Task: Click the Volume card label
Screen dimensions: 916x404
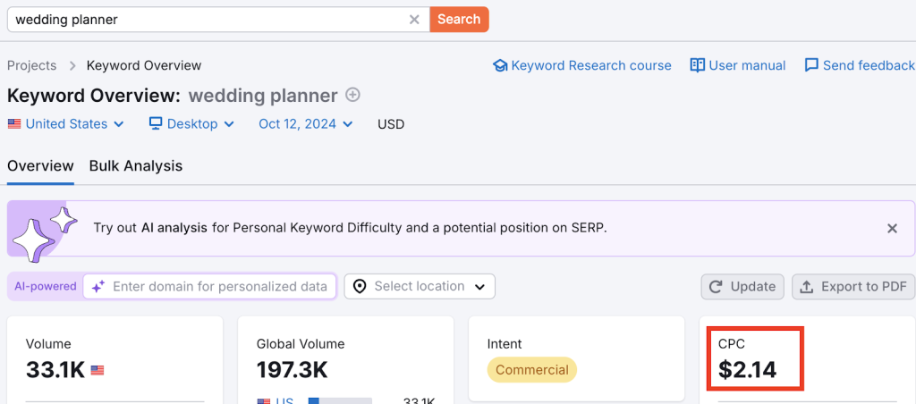Action: [x=48, y=344]
